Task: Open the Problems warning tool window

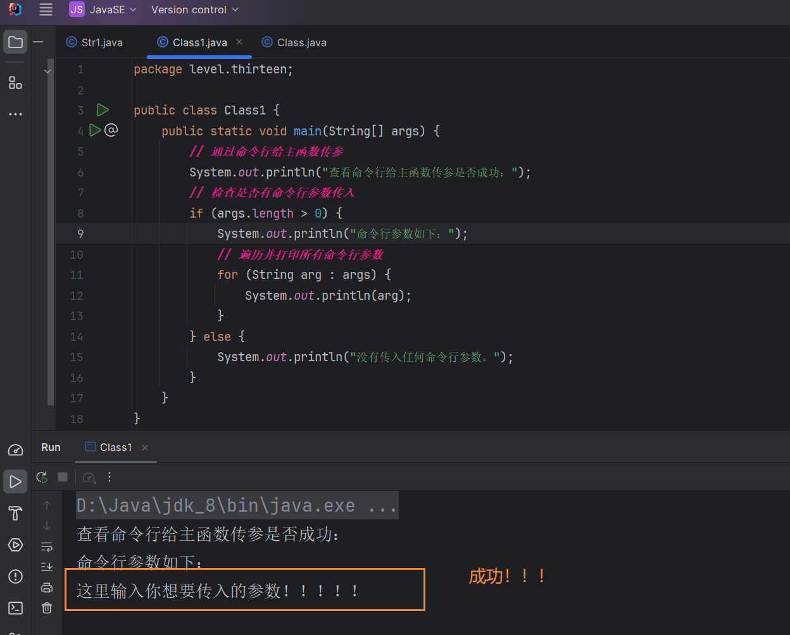Action: tap(15, 576)
